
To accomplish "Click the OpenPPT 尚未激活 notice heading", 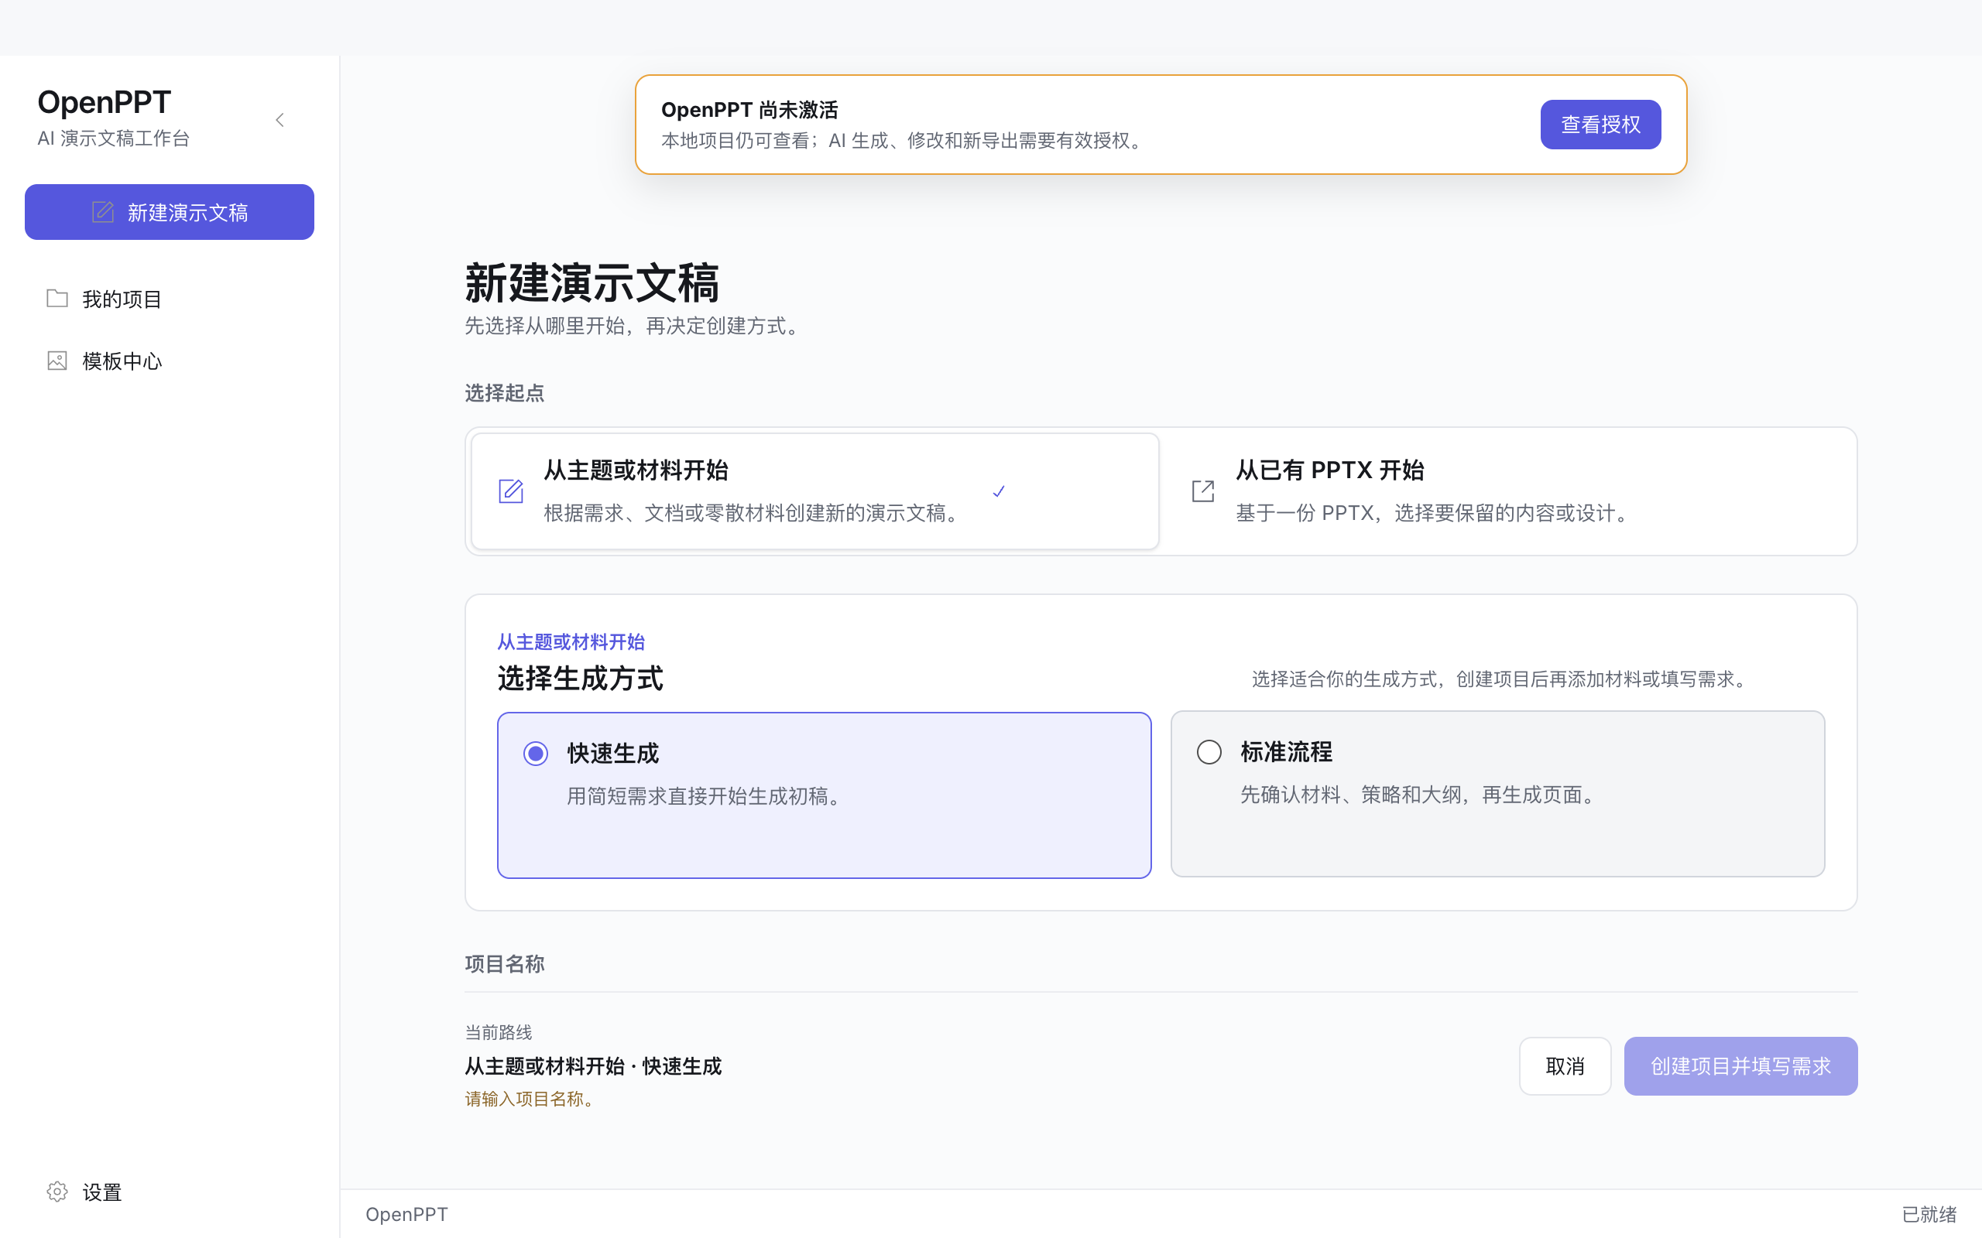I will click(749, 110).
